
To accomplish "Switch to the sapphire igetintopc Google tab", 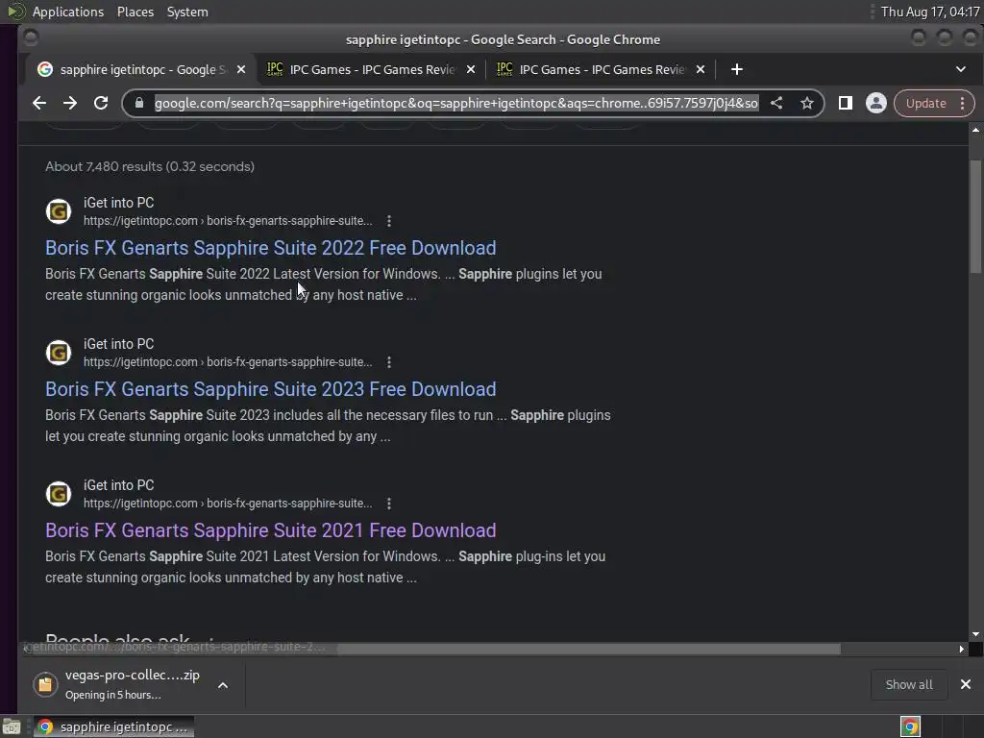I will [x=140, y=69].
